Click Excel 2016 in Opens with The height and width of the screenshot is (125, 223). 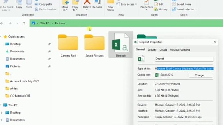[164, 75]
